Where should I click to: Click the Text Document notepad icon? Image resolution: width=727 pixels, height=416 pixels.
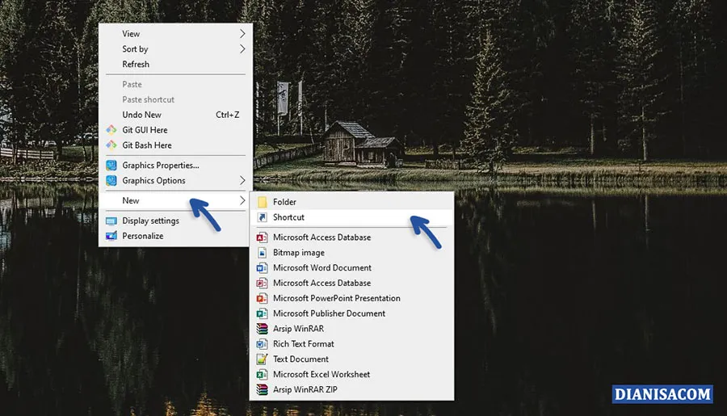262,359
